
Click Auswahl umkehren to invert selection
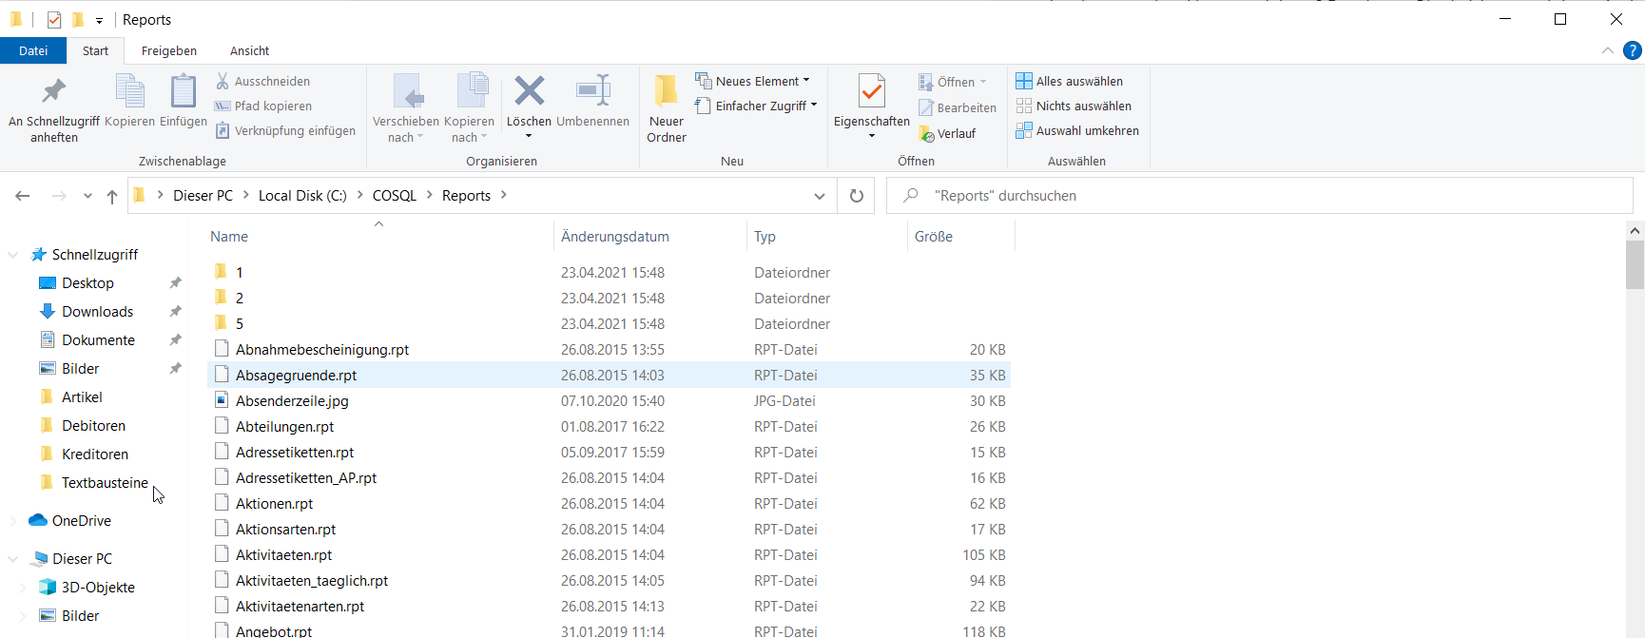[x=1077, y=131]
